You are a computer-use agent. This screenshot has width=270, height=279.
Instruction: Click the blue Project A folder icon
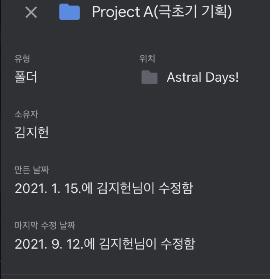(x=70, y=12)
